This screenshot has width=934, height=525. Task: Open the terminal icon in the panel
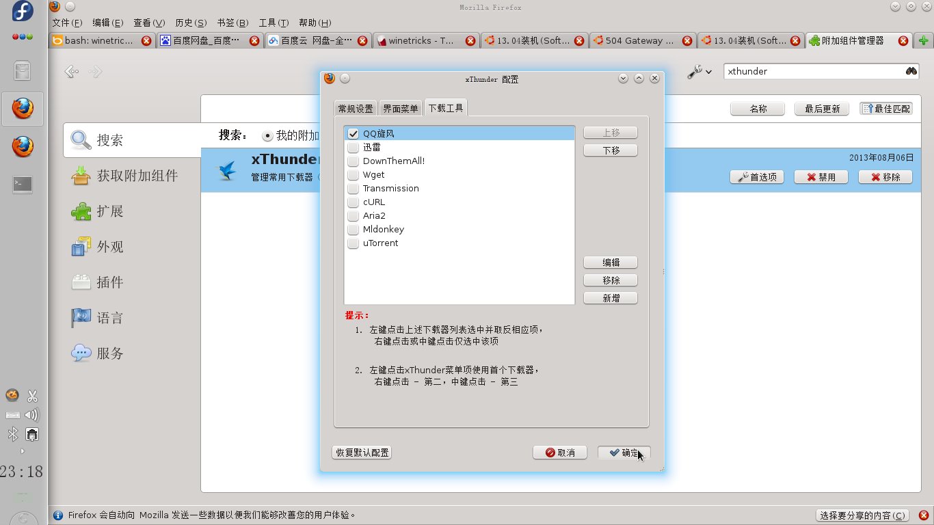point(23,184)
